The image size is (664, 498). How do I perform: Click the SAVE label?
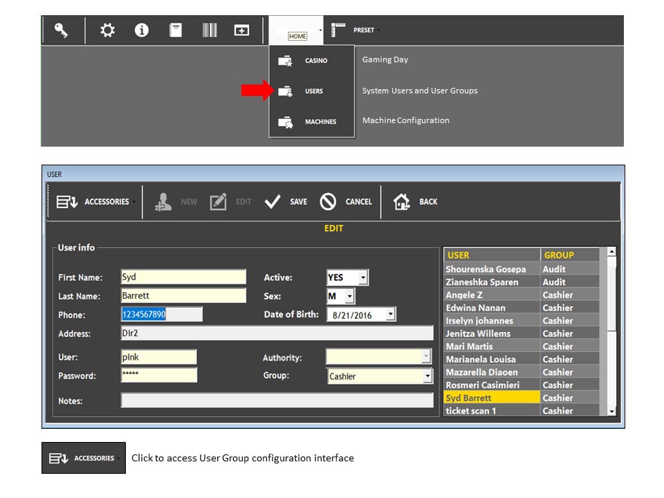(x=299, y=202)
